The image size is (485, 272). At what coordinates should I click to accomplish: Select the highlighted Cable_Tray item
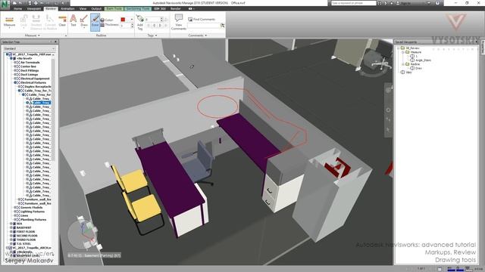pyautogui.click(x=42, y=103)
